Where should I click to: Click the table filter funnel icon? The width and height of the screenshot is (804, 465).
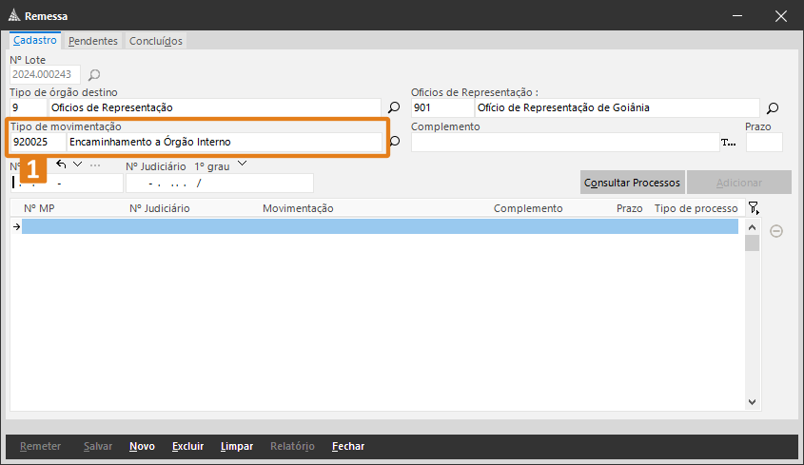click(754, 207)
